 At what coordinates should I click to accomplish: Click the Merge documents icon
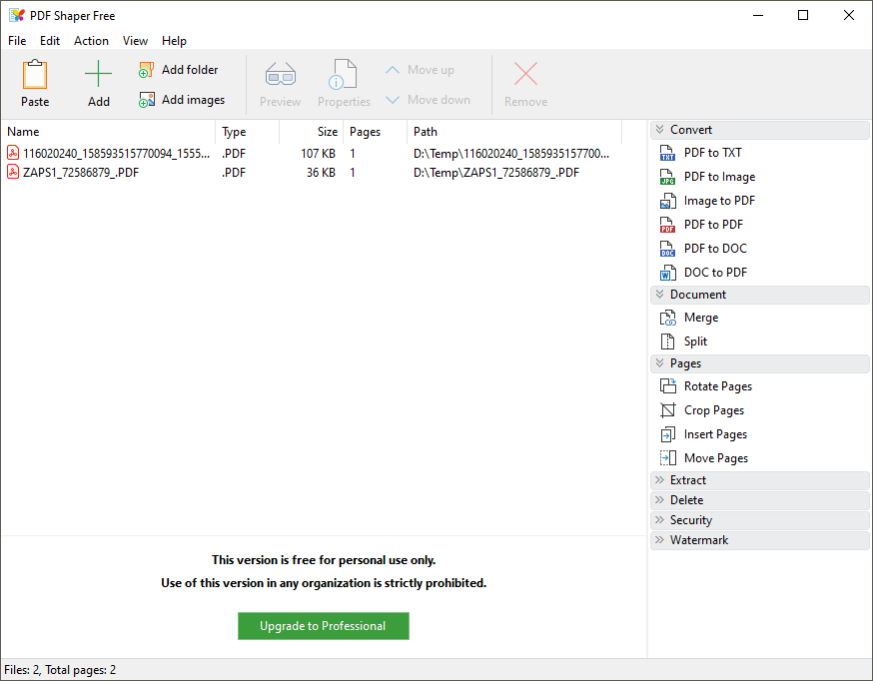[667, 318]
